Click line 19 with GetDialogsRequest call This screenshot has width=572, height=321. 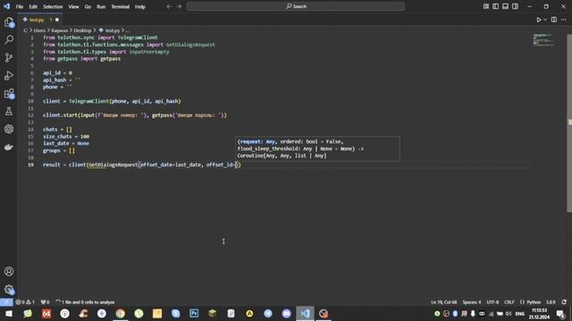click(x=142, y=165)
